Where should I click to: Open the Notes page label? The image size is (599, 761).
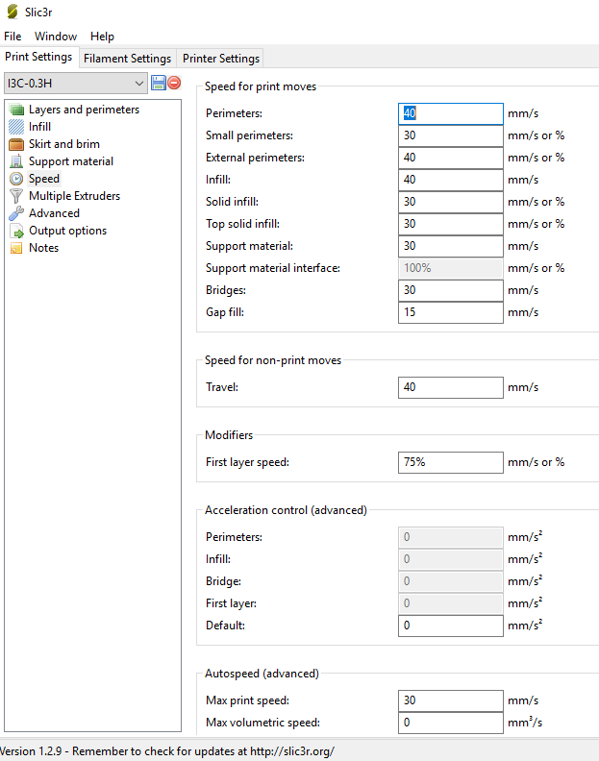[43, 248]
